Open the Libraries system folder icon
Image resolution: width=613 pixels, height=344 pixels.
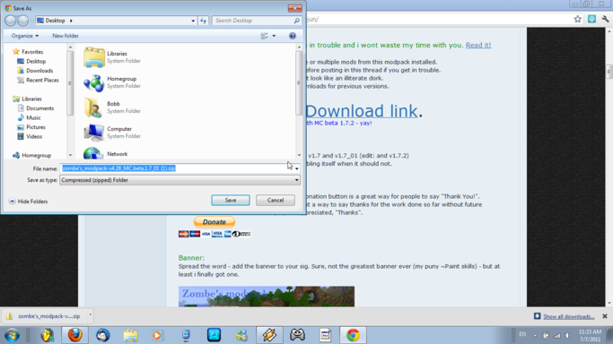click(94, 57)
